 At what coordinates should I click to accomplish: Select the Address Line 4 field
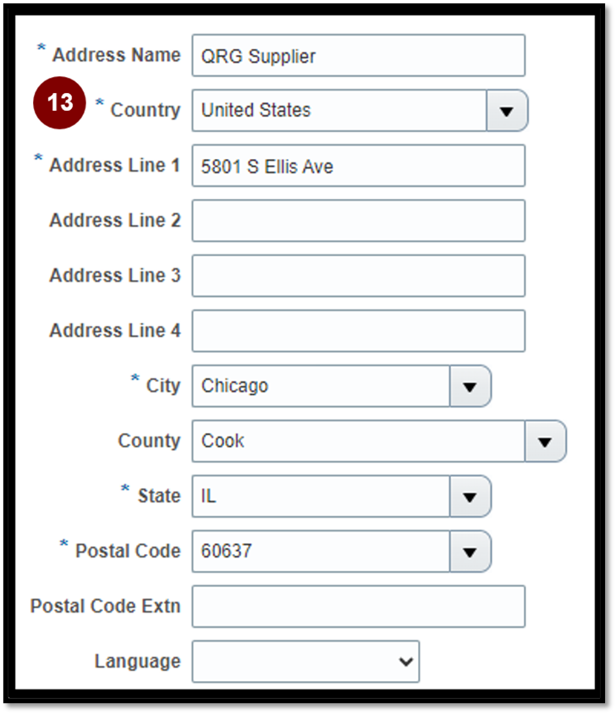pos(359,331)
